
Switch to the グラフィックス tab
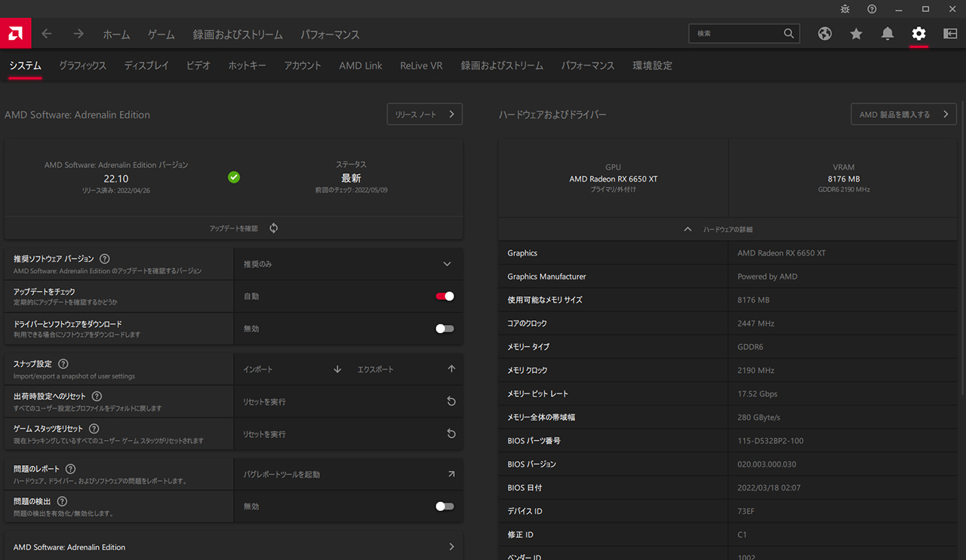[x=82, y=66]
